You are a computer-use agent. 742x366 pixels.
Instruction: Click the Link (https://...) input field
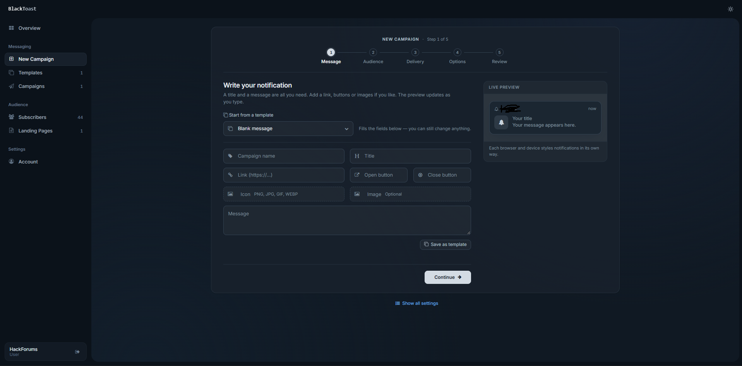pyautogui.click(x=284, y=175)
